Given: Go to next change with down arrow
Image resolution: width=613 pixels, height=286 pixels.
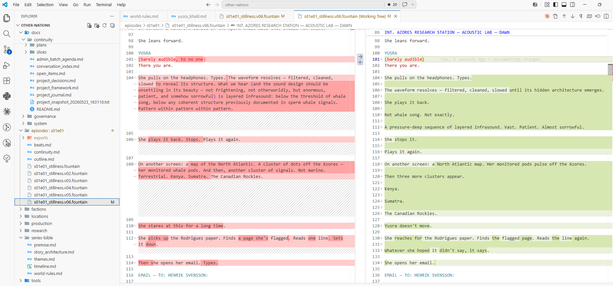Looking at the screenshot, I should [x=572, y=16].
